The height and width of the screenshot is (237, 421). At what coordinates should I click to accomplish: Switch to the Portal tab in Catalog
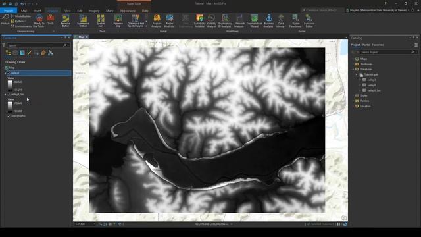[x=366, y=45]
